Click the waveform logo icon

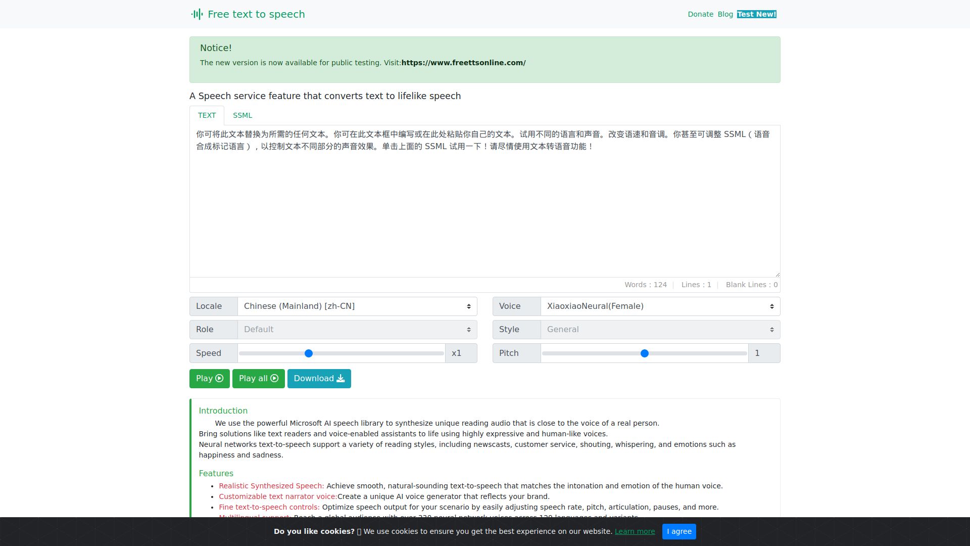[x=197, y=14]
